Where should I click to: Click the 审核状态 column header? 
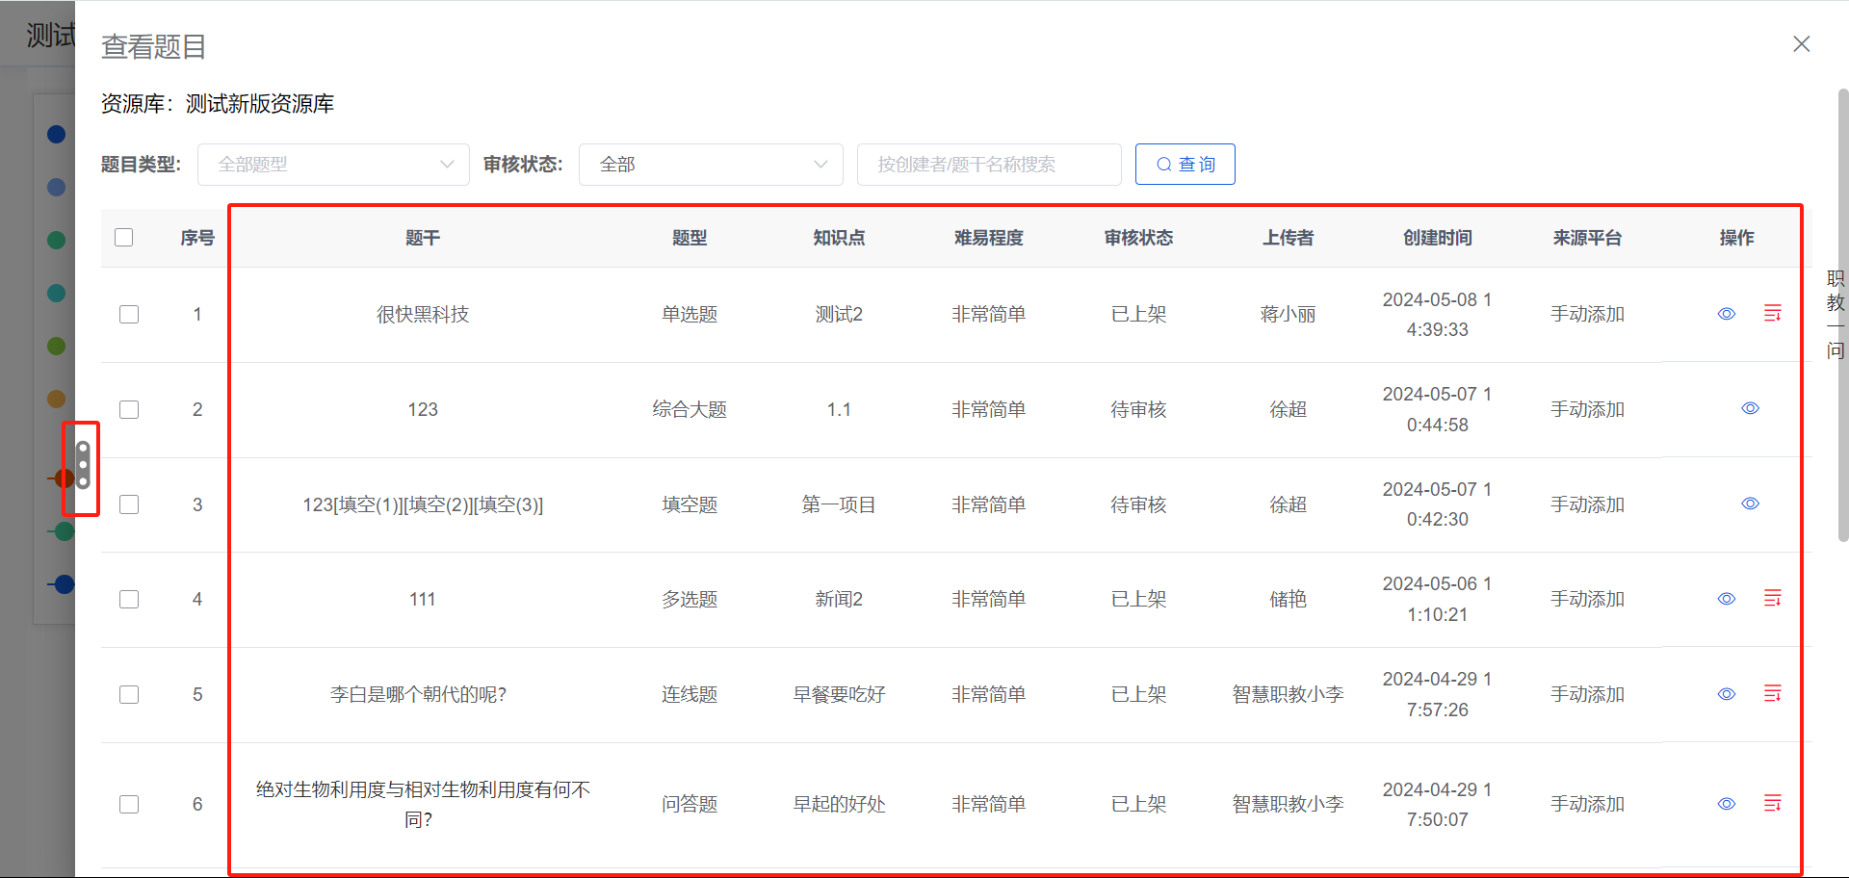pos(1137,238)
